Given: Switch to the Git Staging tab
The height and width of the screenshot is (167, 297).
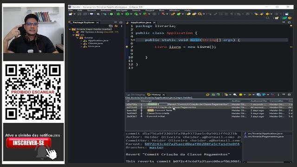Looking at the screenshot, I should (x=136, y=95).
